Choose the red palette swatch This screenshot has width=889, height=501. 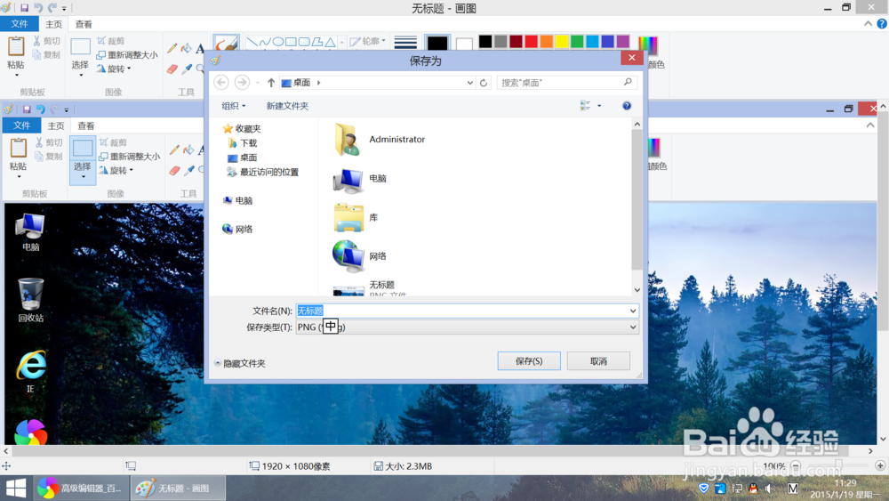[532, 42]
